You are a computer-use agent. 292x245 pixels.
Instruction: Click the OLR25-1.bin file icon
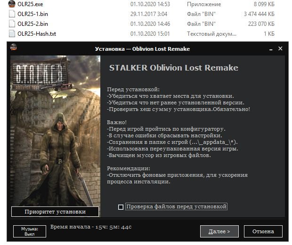[x=12, y=14]
